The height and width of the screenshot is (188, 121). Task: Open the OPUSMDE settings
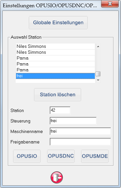tap(95, 156)
